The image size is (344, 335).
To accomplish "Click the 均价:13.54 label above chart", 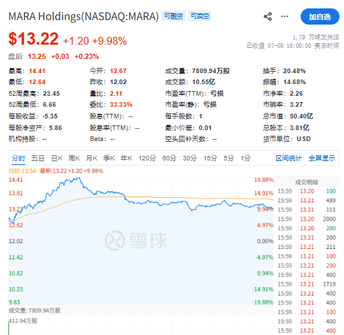I will [x=22, y=171].
